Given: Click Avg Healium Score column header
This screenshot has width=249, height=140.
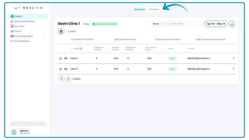Looking at the screenshot, I should (151, 49).
